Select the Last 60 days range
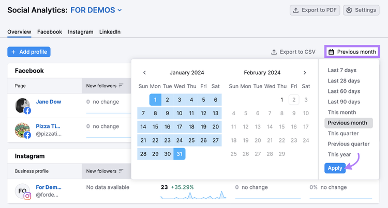Screen dimensions: 388x208 tap(344, 91)
